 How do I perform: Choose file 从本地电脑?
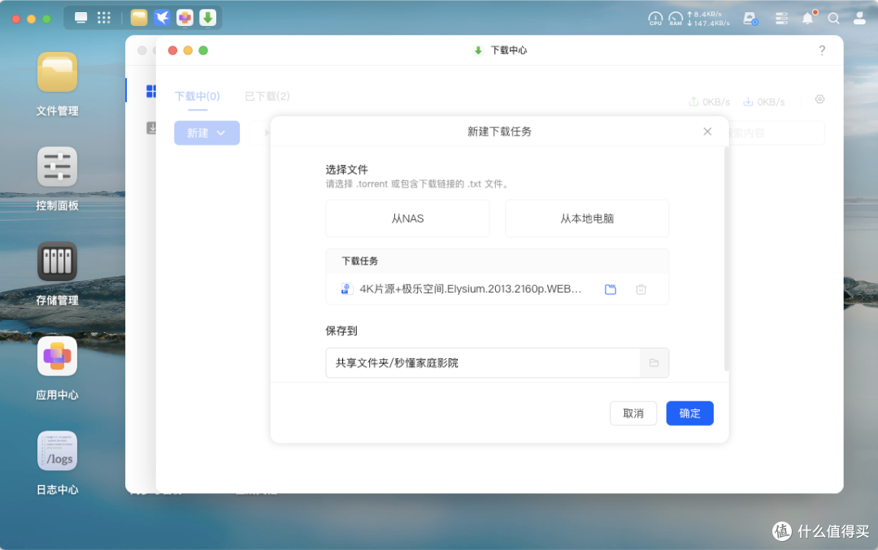tap(587, 219)
